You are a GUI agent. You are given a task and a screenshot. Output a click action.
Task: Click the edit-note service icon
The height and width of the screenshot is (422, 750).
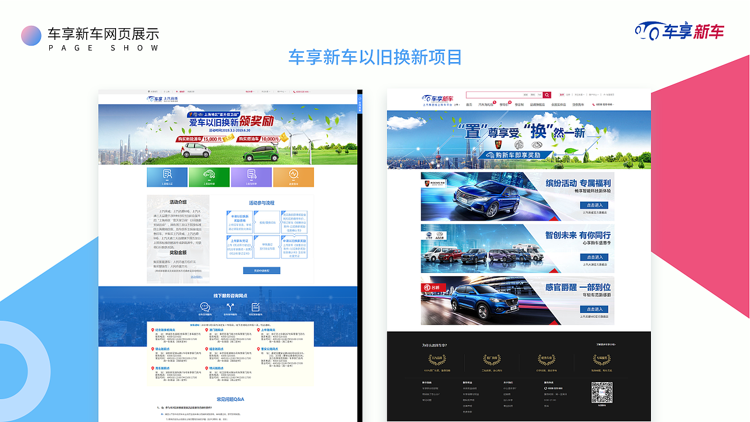[x=255, y=307]
